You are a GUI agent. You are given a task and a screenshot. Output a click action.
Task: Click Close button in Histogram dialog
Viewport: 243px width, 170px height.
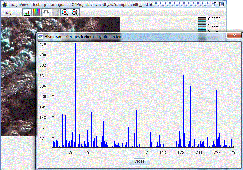[139, 161]
